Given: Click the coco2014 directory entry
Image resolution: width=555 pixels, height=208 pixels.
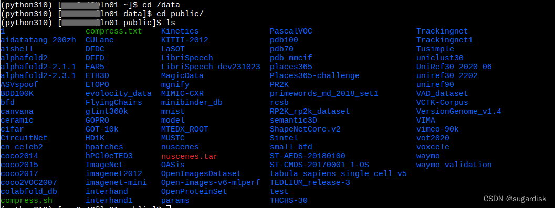Looking at the screenshot, I should (19, 156).
